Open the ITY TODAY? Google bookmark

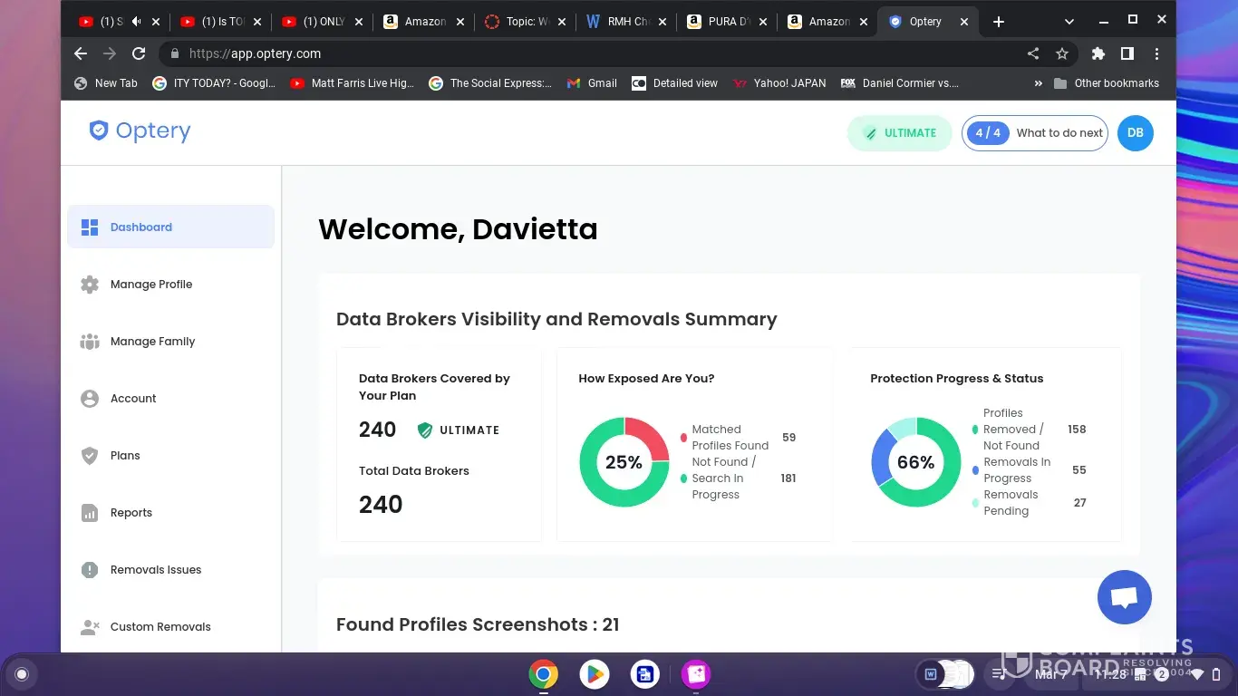point(215,83)
